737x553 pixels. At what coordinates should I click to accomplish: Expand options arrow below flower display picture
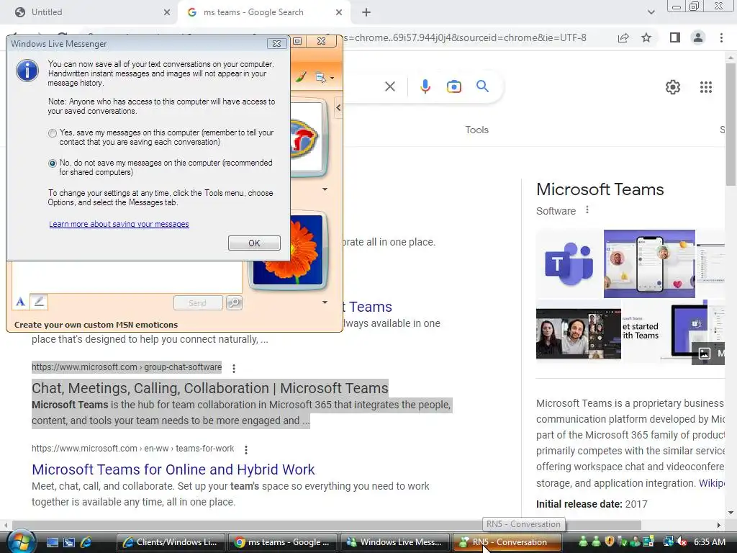pos(325,302)
